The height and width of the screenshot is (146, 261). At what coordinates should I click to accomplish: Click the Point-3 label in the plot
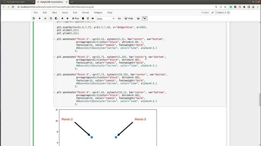click(x=140, y=119)
